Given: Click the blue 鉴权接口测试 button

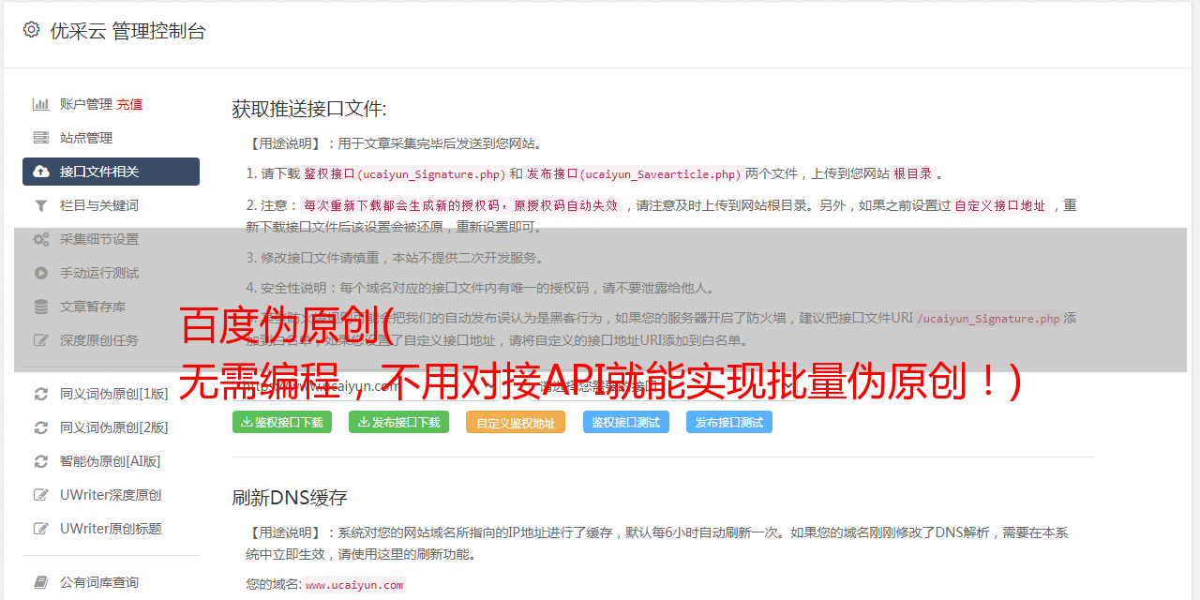Looking at the screenshot, I should pos(626,422).
